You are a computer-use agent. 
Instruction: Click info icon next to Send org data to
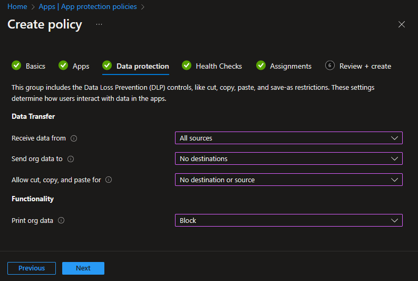coord(71,159)
